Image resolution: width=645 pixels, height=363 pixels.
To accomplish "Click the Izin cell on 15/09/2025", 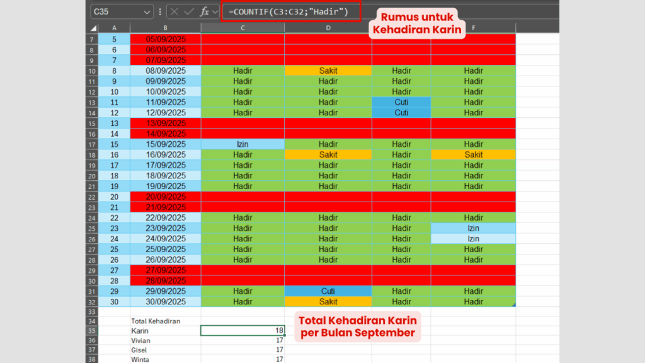I will point(243,144).
